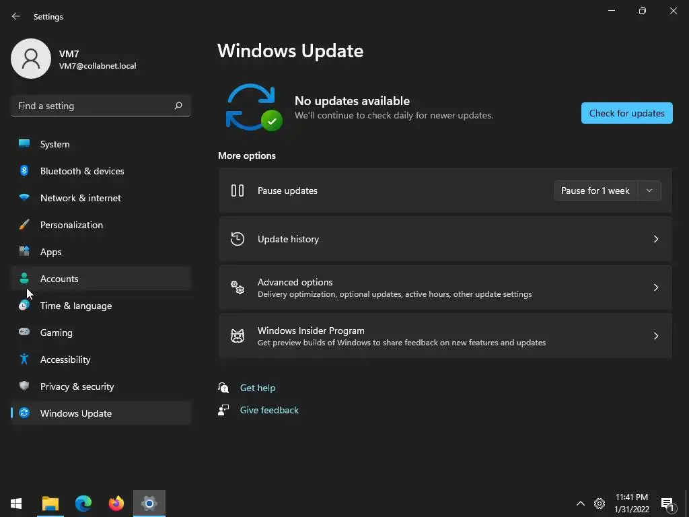Click the Bluetooth icon in sidebar

[24, 170]
